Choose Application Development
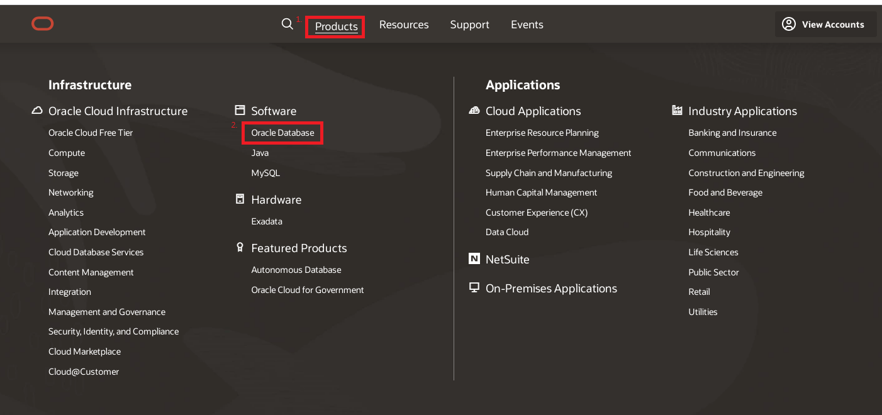The height and width of the screenshot is (415, 882). click(x=97, y=232)
